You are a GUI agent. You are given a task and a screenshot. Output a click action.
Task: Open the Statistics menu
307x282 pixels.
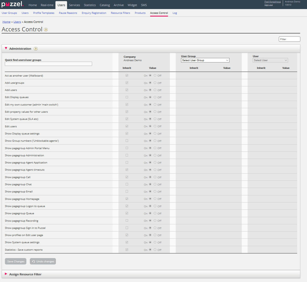point(90,5)
